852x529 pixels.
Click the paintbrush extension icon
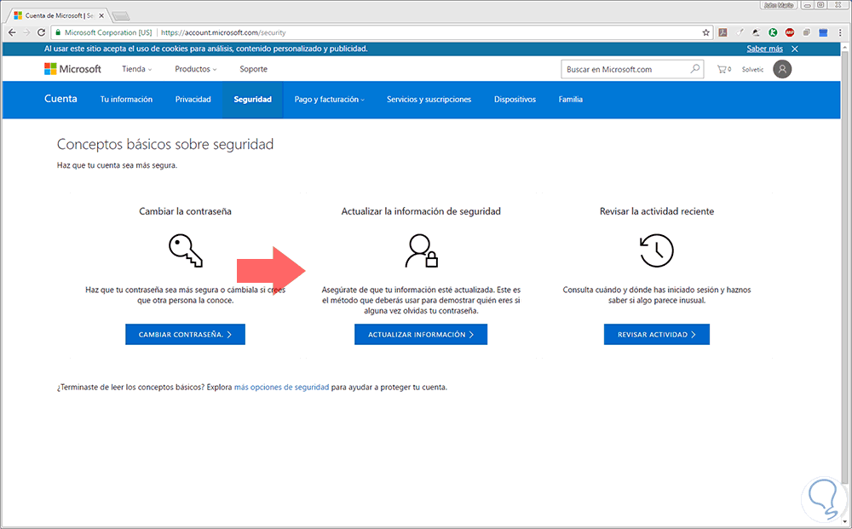(x=740, y=32)
